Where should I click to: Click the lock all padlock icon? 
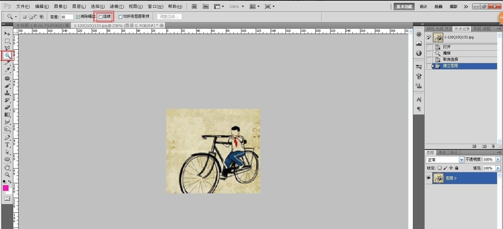pyautogui.click(x=457, y=168)
